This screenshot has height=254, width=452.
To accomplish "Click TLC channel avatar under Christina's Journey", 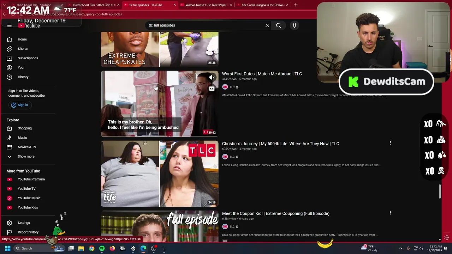I will point(225,157).
